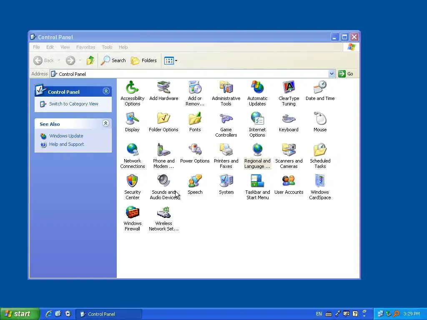This screenshot has width=427, height=320.
Task: Select Phone and Modem Options icon
Action: coord(163,156)
